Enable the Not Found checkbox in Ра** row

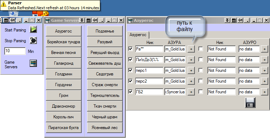tap(201, 49)
